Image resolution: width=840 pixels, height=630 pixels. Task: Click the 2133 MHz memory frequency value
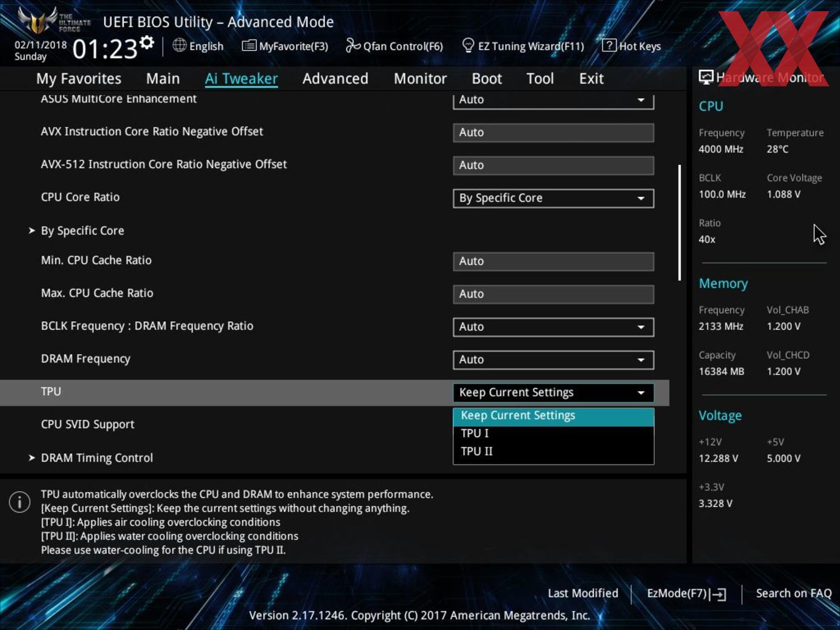coord(721,326)
